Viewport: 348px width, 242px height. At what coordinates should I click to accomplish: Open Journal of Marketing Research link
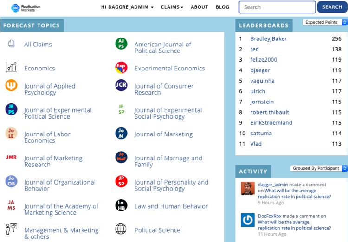(53, 161)
